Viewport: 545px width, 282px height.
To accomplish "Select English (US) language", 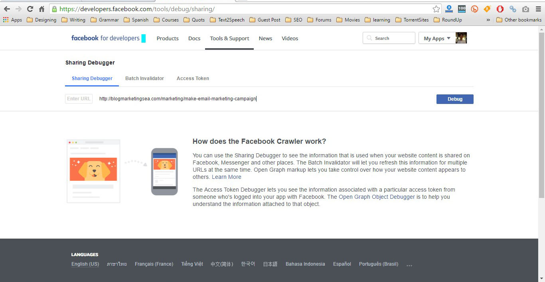I will pyautogui.click(x=85, y=264).
